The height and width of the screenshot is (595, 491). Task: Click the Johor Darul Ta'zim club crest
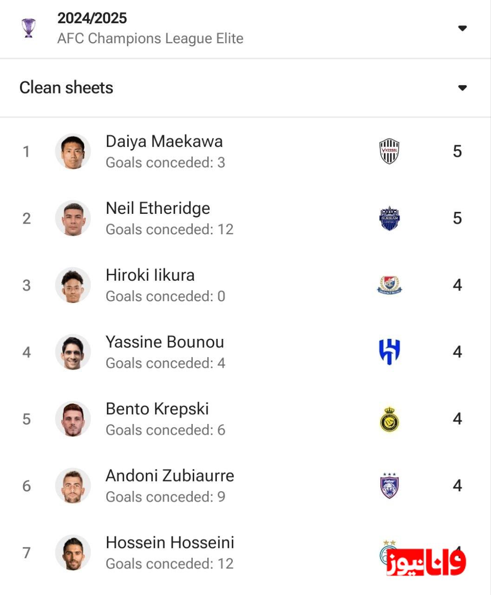click(389, 486)
